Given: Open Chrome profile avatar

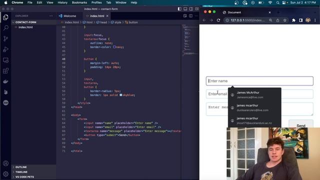Looking at the screenshot, I should [x=308, y=20].
